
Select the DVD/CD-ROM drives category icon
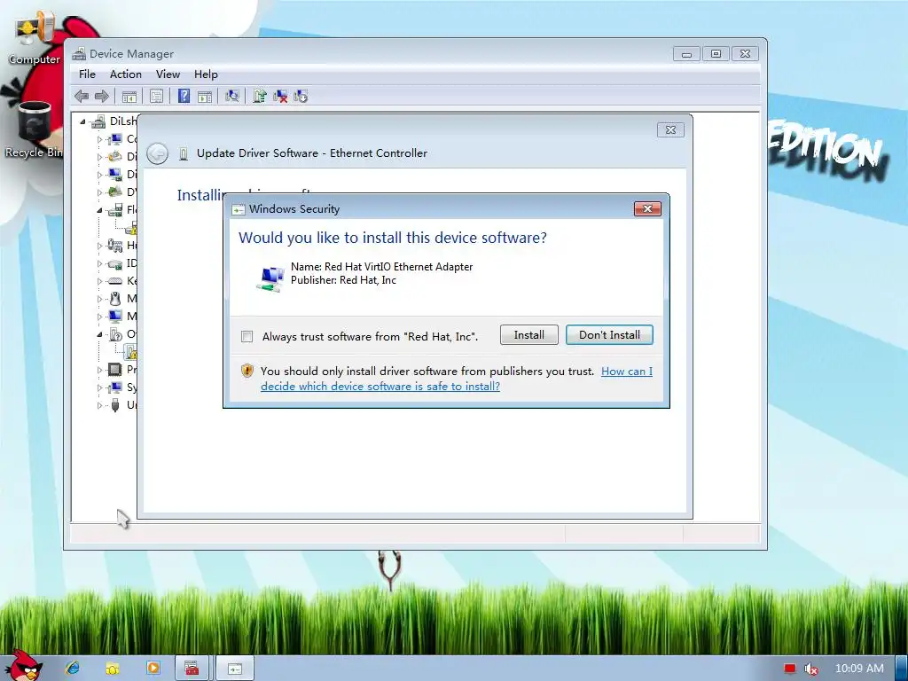click(x=115, y=192)
